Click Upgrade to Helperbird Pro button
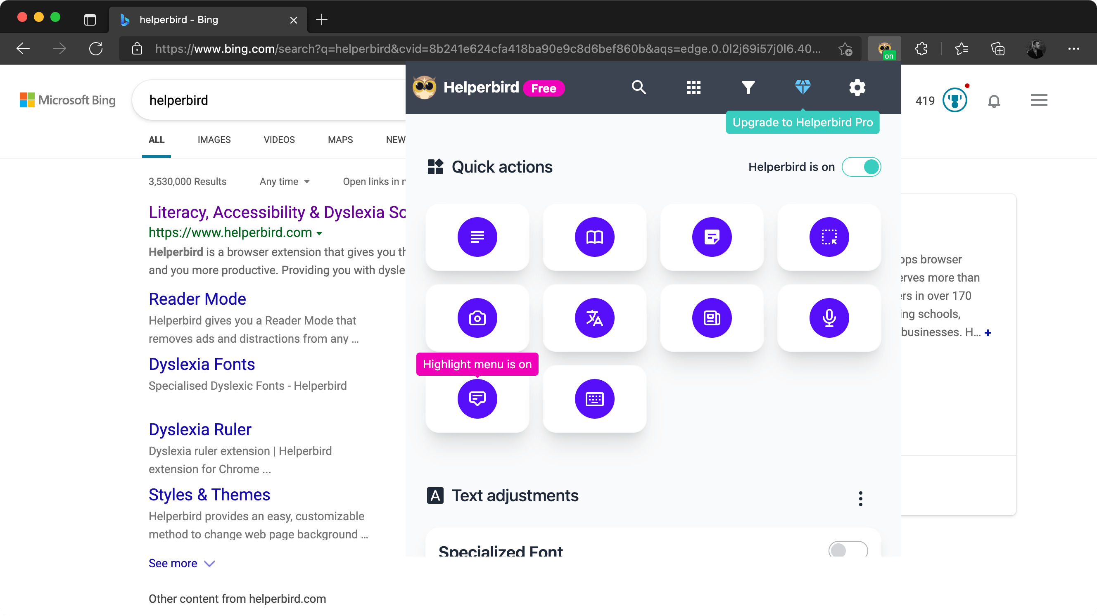1097x616 pixels. (x=803, y=123)
